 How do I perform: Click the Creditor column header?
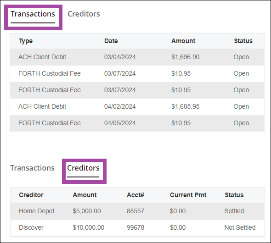[31, 195]
